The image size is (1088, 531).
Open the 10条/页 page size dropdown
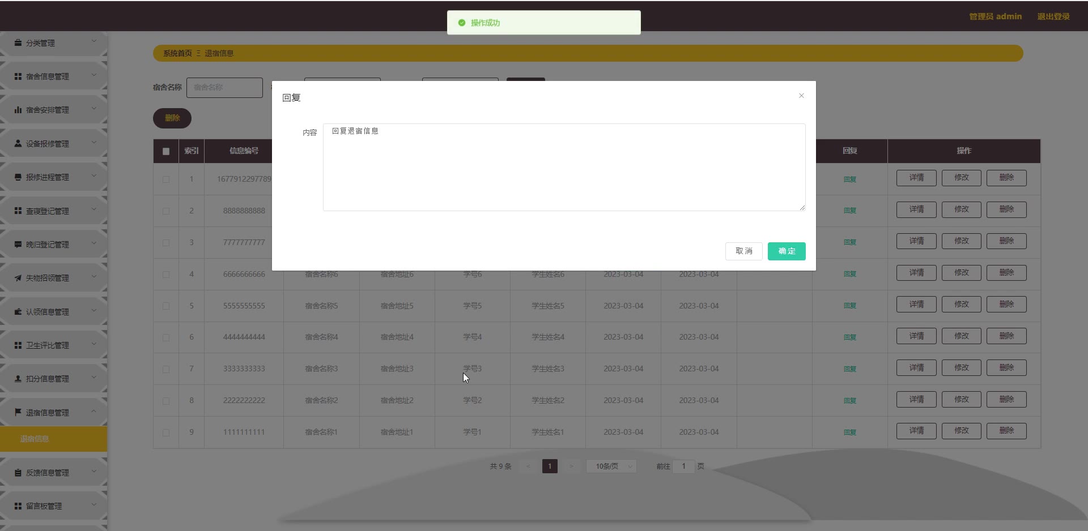(x=611, y=466)
